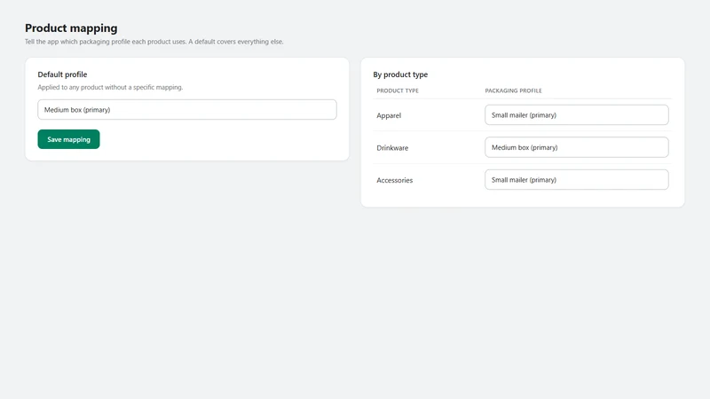Click the 'Drinkware' product type label
Screen dimensions: 710x399
(x=392, y=148)
